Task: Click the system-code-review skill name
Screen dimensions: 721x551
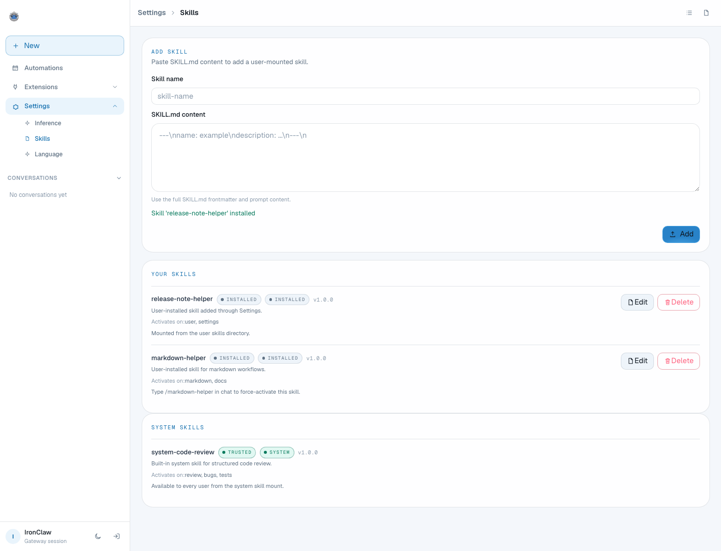Action: click(183, 452)
